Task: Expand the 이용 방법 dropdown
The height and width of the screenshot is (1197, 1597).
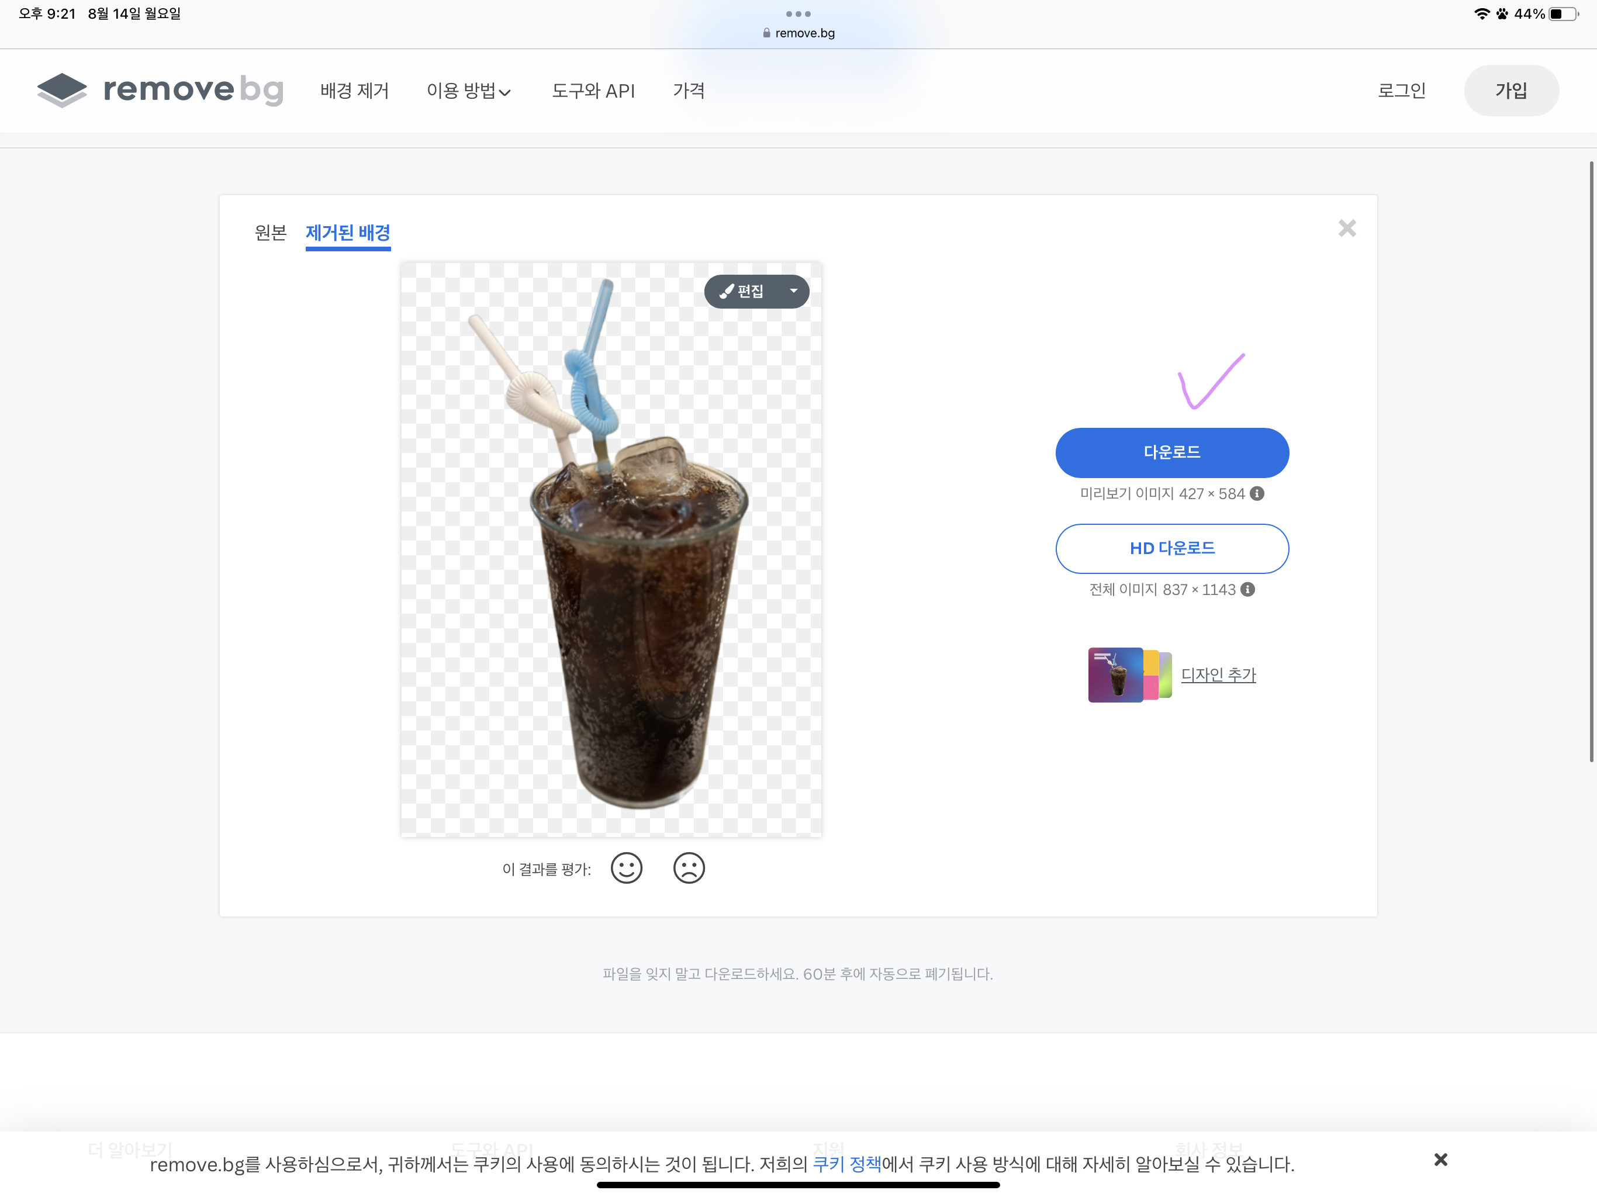Action: (x=469, y=91)
